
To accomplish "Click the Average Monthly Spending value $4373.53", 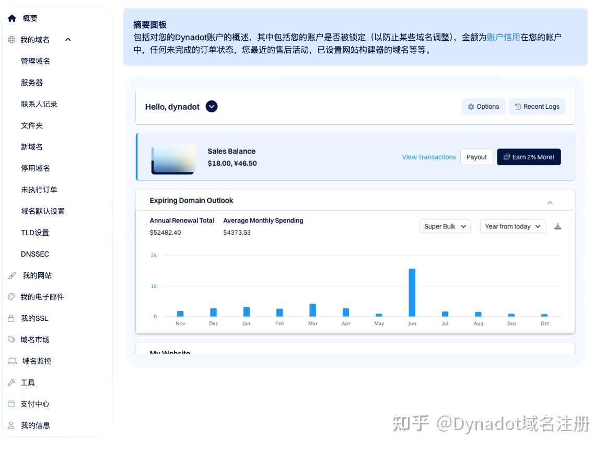I will click(x=237, y=233).
